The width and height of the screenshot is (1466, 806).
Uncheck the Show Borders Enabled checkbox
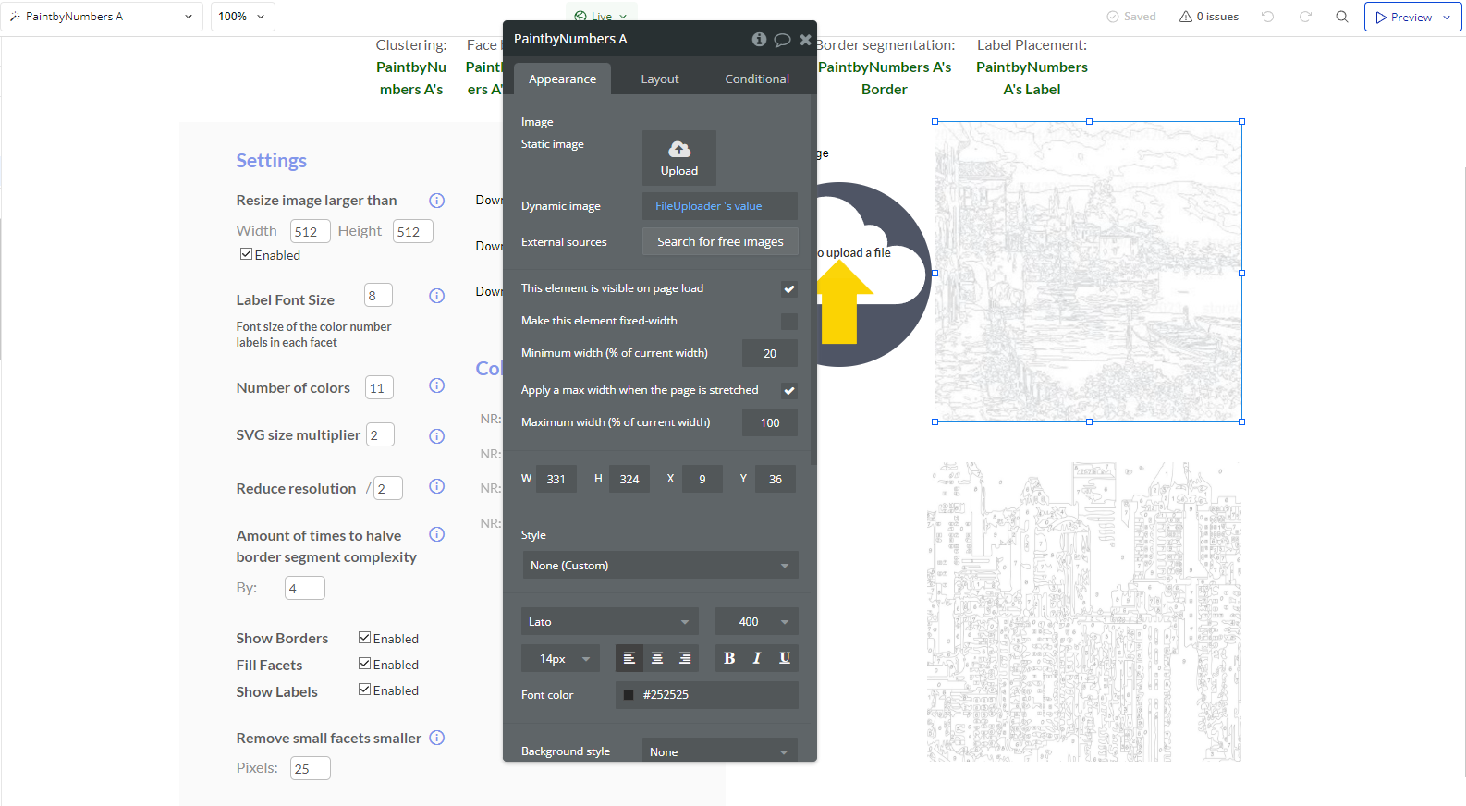tap(365, 638)
